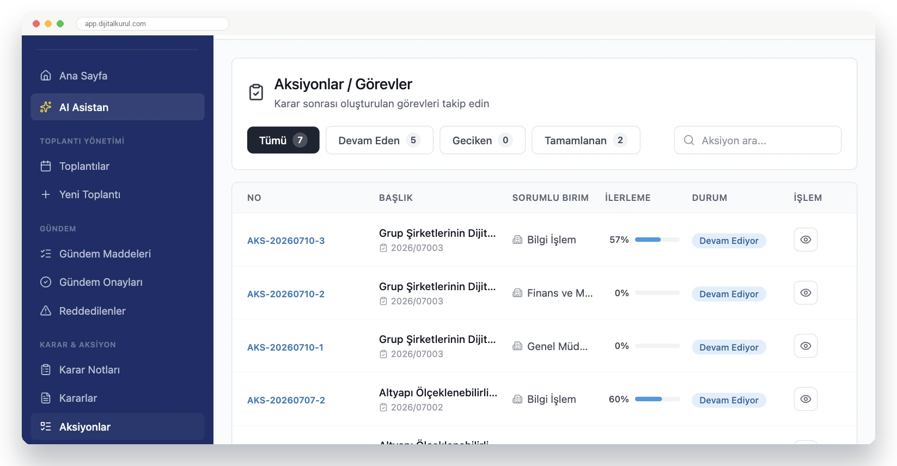Click the Altyapı Ölçeklenebilirli... title in AKS-20260707-2 row
The image size is (897, 466).
tap(438, 393)
